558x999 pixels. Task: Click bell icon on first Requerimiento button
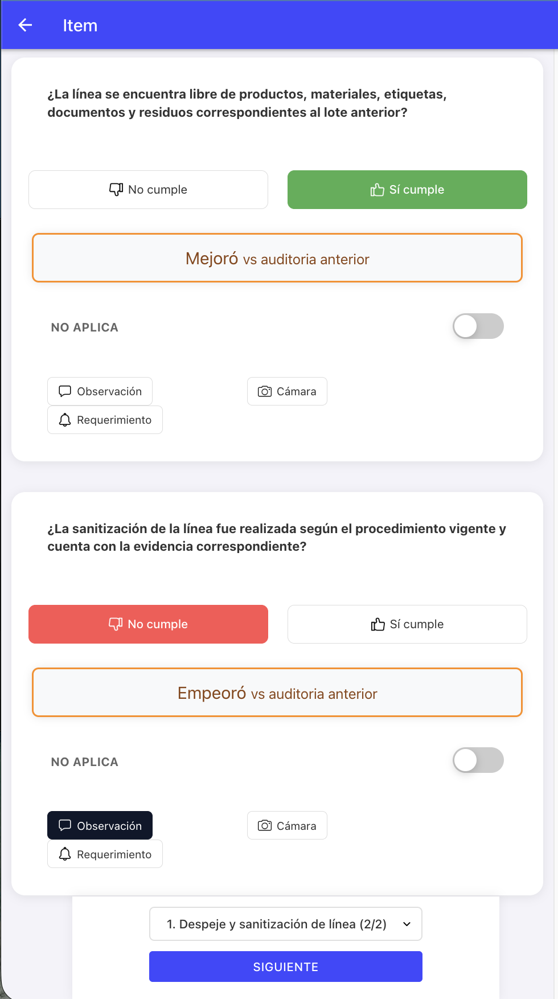(65, 420)
